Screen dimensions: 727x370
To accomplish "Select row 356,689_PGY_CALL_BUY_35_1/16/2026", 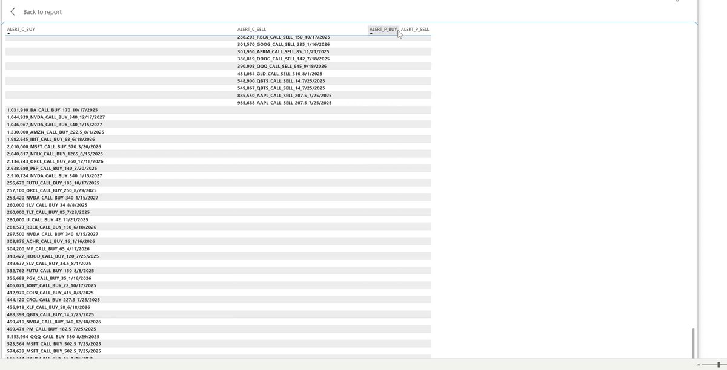I will pos(218,278).
